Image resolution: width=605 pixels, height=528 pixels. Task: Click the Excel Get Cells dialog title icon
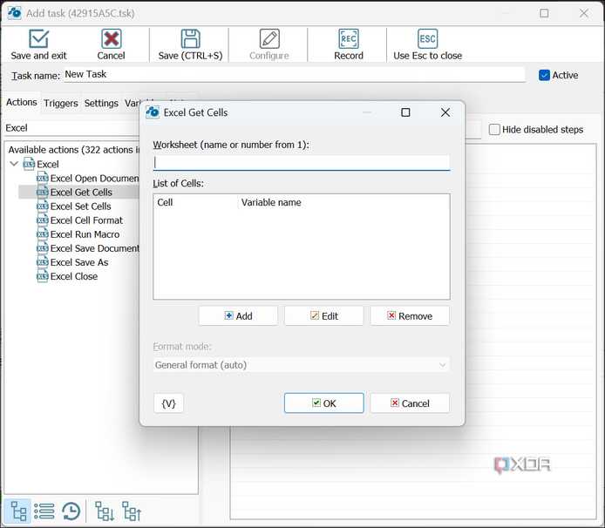pos(153,112)
